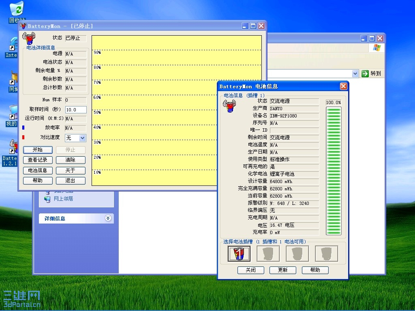This screenshot has width=415, height=311.
Task: Click 查看记录 button
Action: coord(38,160)
